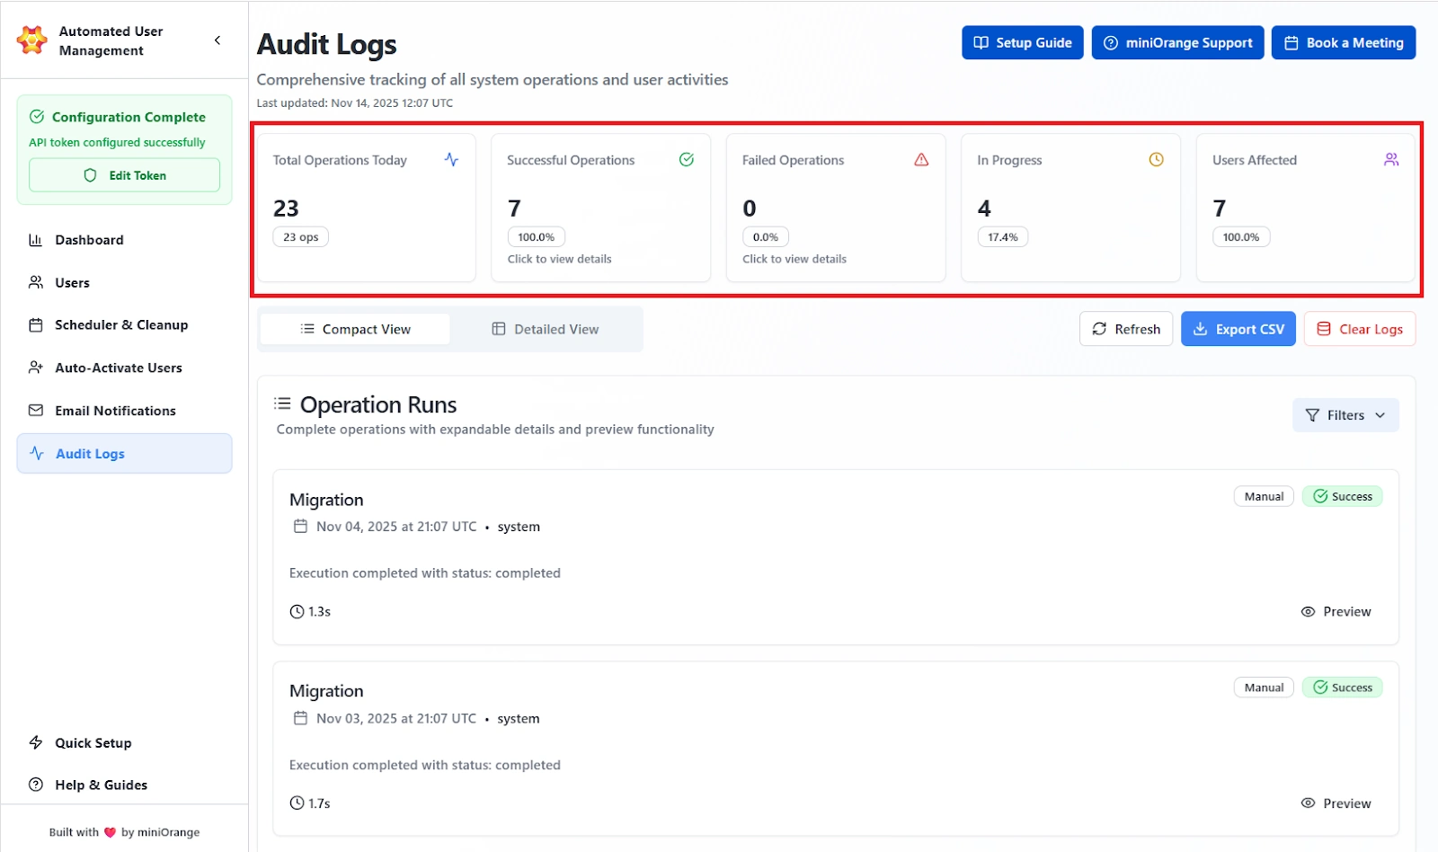Screen dimensions: 1438x852
Task: Click the Failed Operations warning triangle icon
Action: click(921, 159)
